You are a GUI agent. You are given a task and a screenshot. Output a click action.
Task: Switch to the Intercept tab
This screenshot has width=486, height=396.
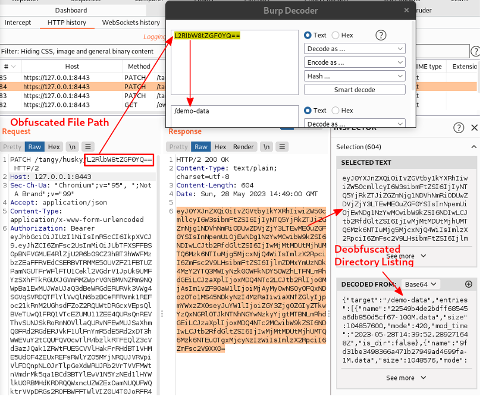[x=18, y=23]
